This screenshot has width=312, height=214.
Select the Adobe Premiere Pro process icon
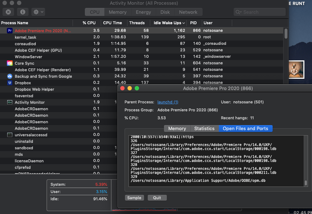coord(10,31)
